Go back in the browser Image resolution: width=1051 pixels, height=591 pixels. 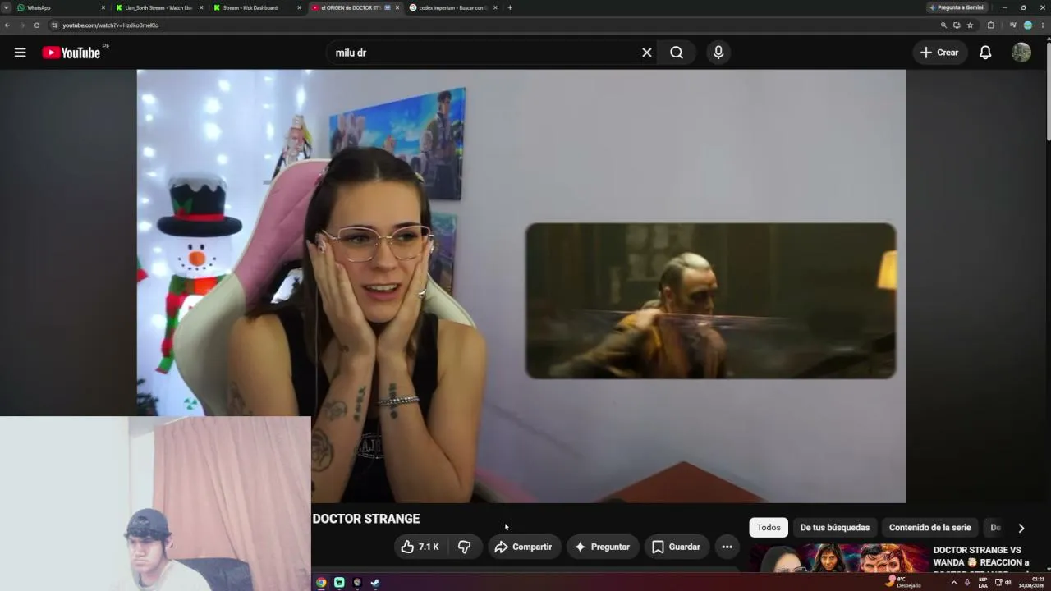tap(7, 25)
